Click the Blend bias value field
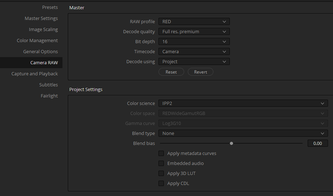333x196 pixels. pyautogui.click(x=318, y=143)
